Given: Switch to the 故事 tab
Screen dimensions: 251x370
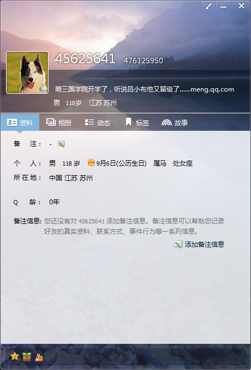Looking at the screenshot, I should pos(175,123).
